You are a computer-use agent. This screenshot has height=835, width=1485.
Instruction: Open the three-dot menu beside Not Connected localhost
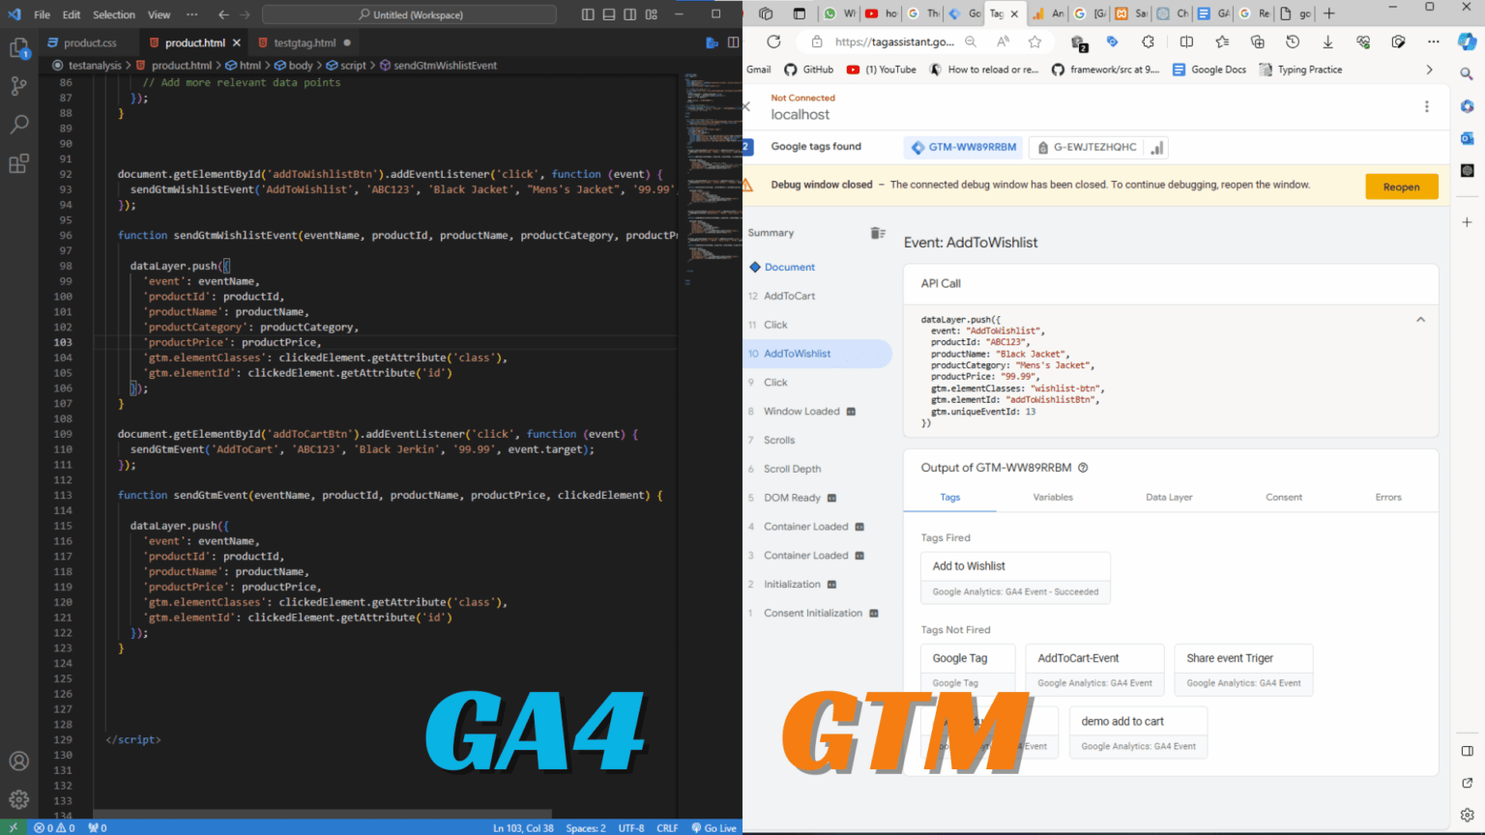pos(1427,106)
